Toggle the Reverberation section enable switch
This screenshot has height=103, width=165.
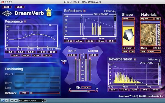tap(135, 59)
